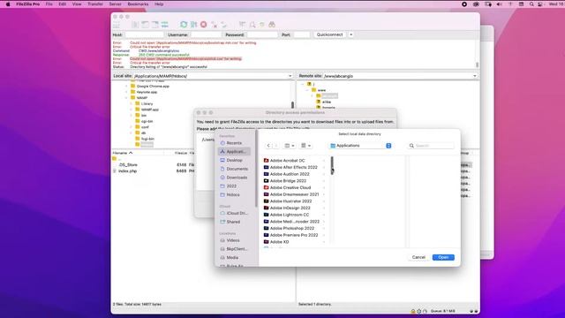Open the Apple menu

click(8, 4)
